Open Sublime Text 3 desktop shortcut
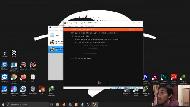 click(127, 92)
